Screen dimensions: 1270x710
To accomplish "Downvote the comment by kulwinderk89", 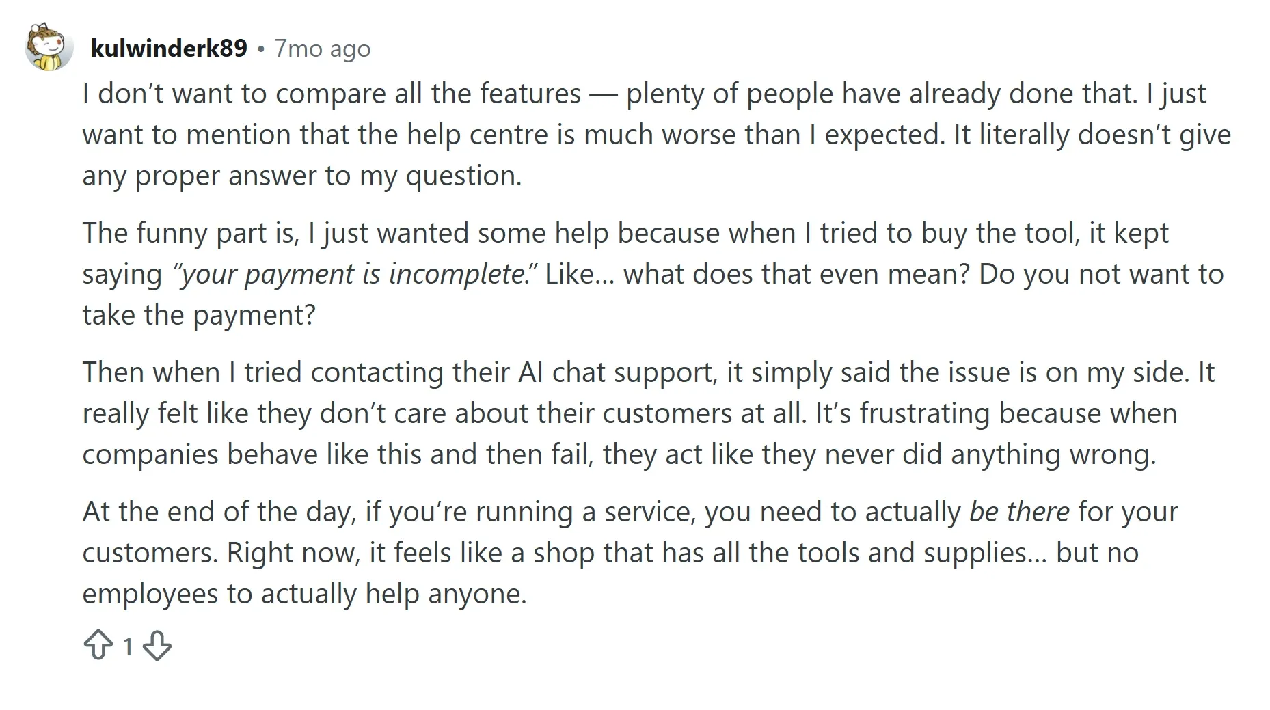I will (x=157, y=645).
